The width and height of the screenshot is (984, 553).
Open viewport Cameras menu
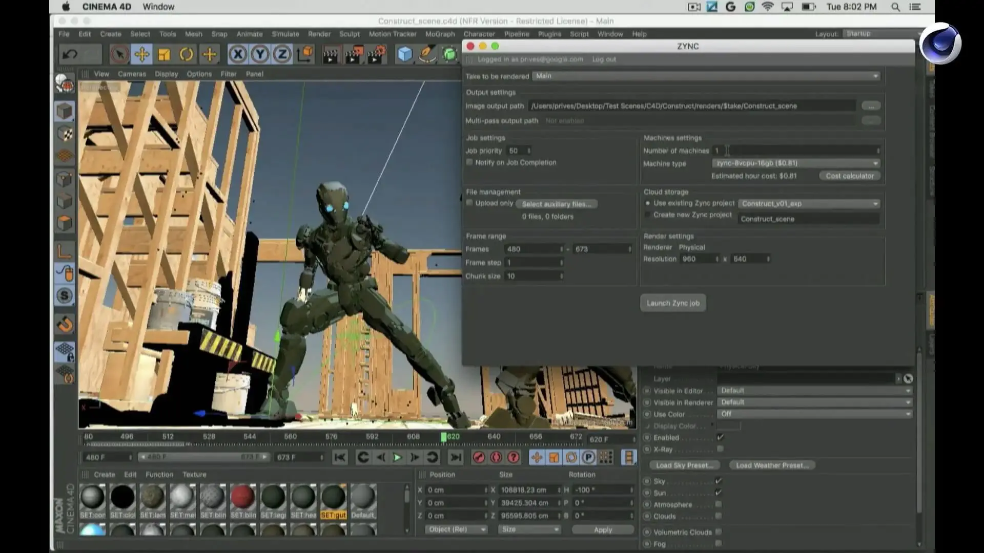click(132, 74)
